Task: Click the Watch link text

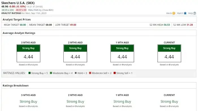Action: pos(180,13)
